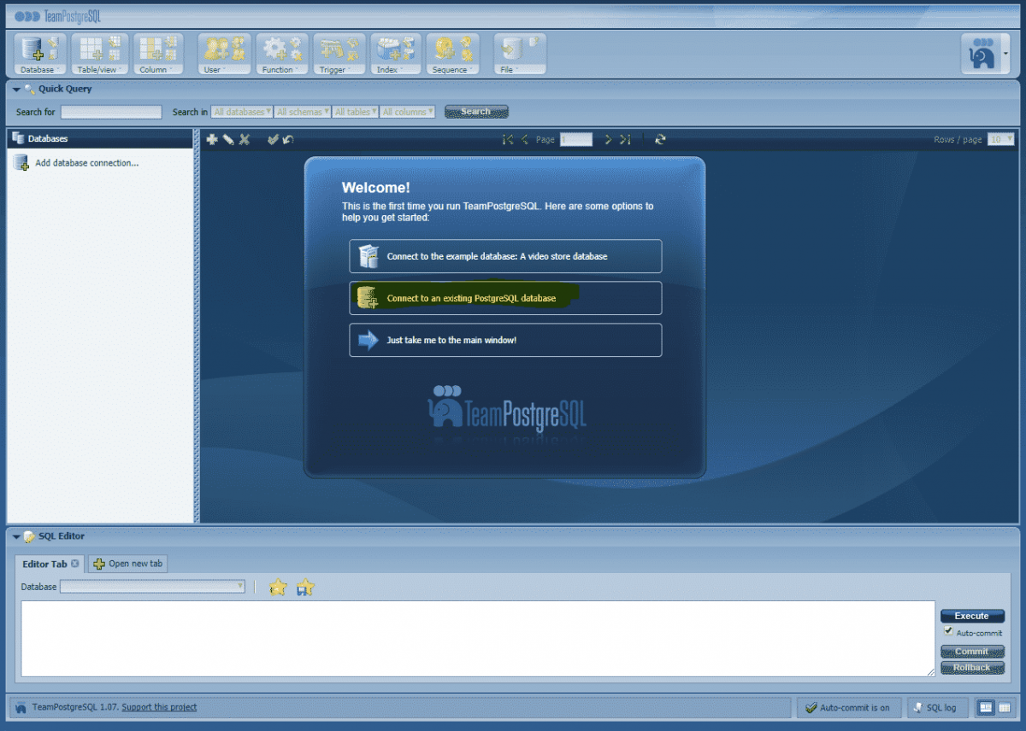
Task: Open the Function toolbar menu
Action: pyautogui.click(x=282, y=55)
